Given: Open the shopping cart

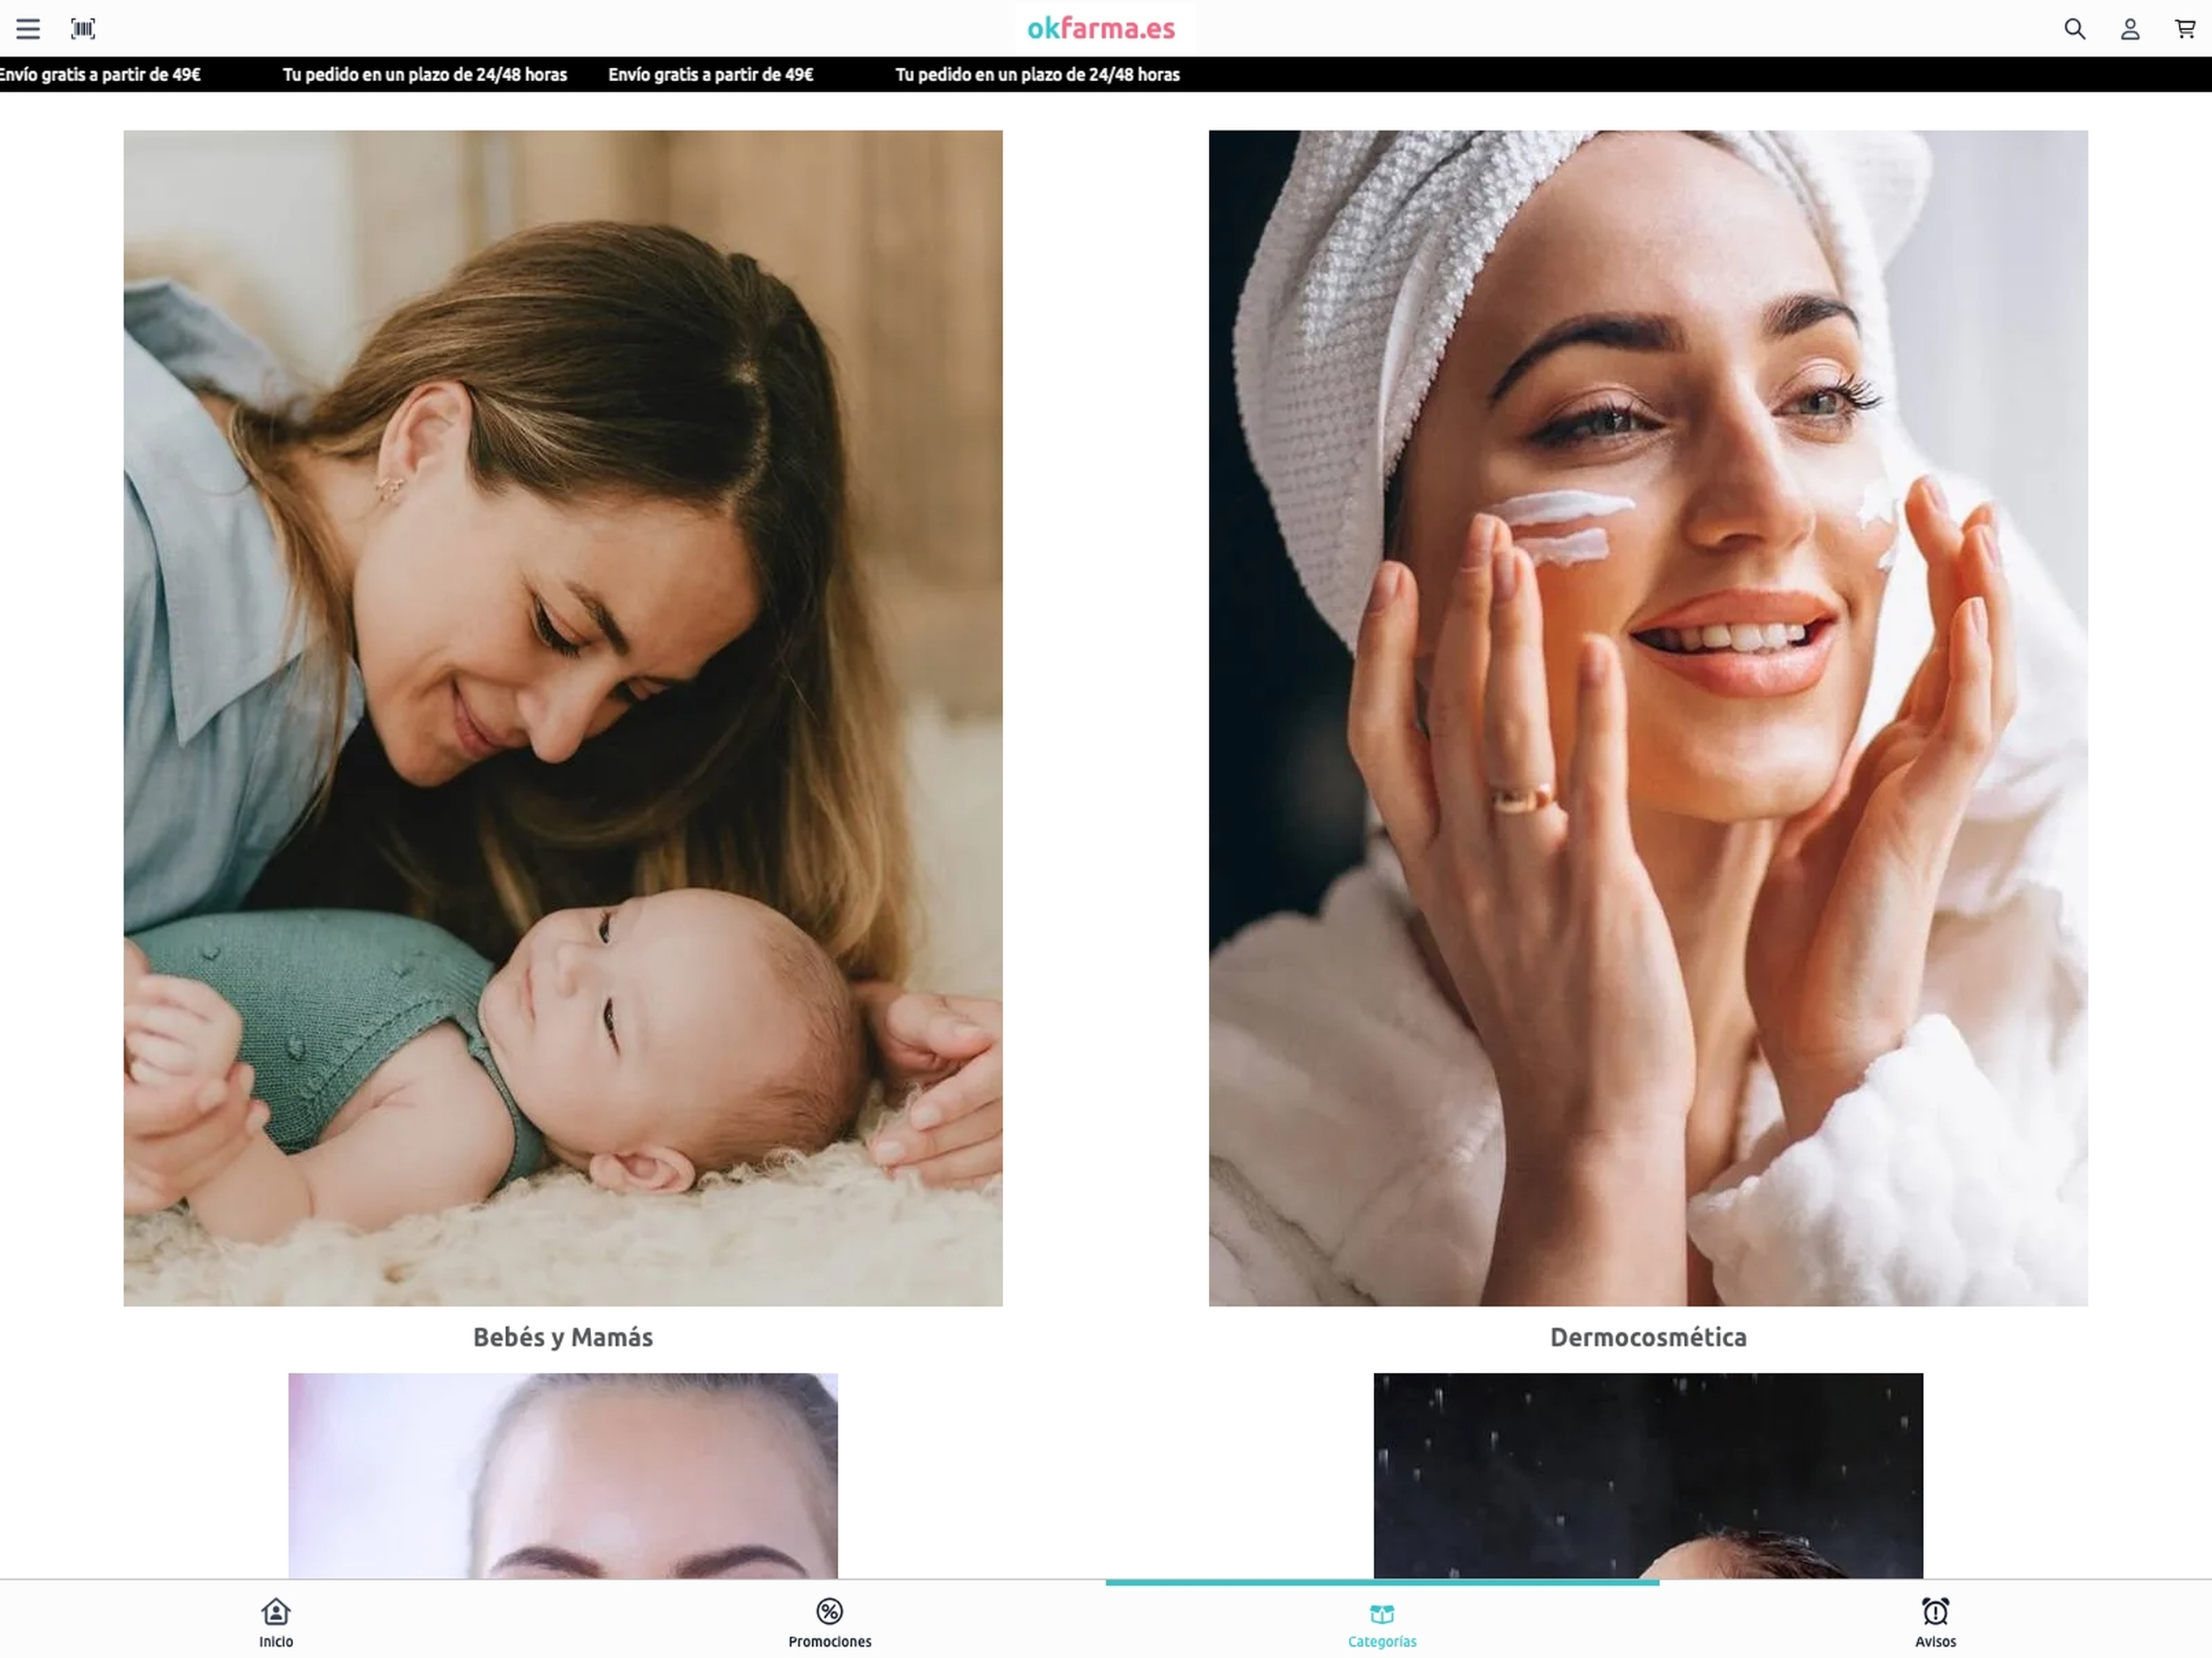Looking at the screenshot, I should coord(2185,29).
